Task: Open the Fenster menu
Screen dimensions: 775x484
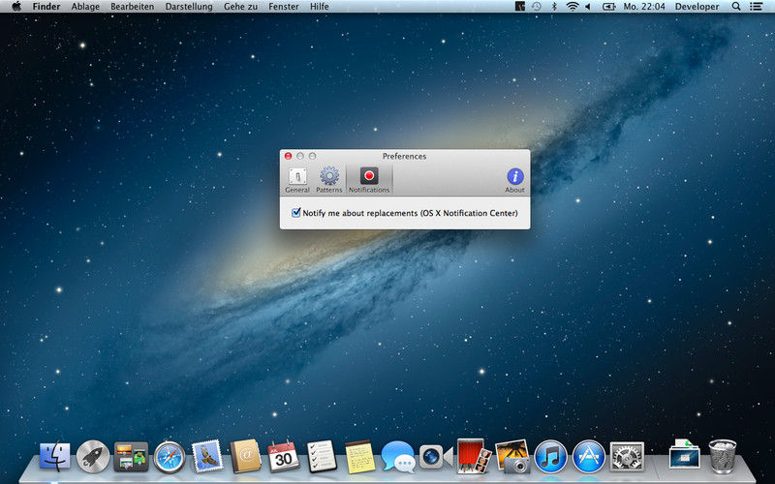Action: tap(283, 7)
